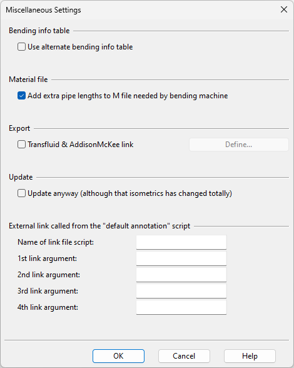Viewport: 294px width, 368px height.
Task: Focus the Name of link file script field
Action: click(x=181, y=242)
